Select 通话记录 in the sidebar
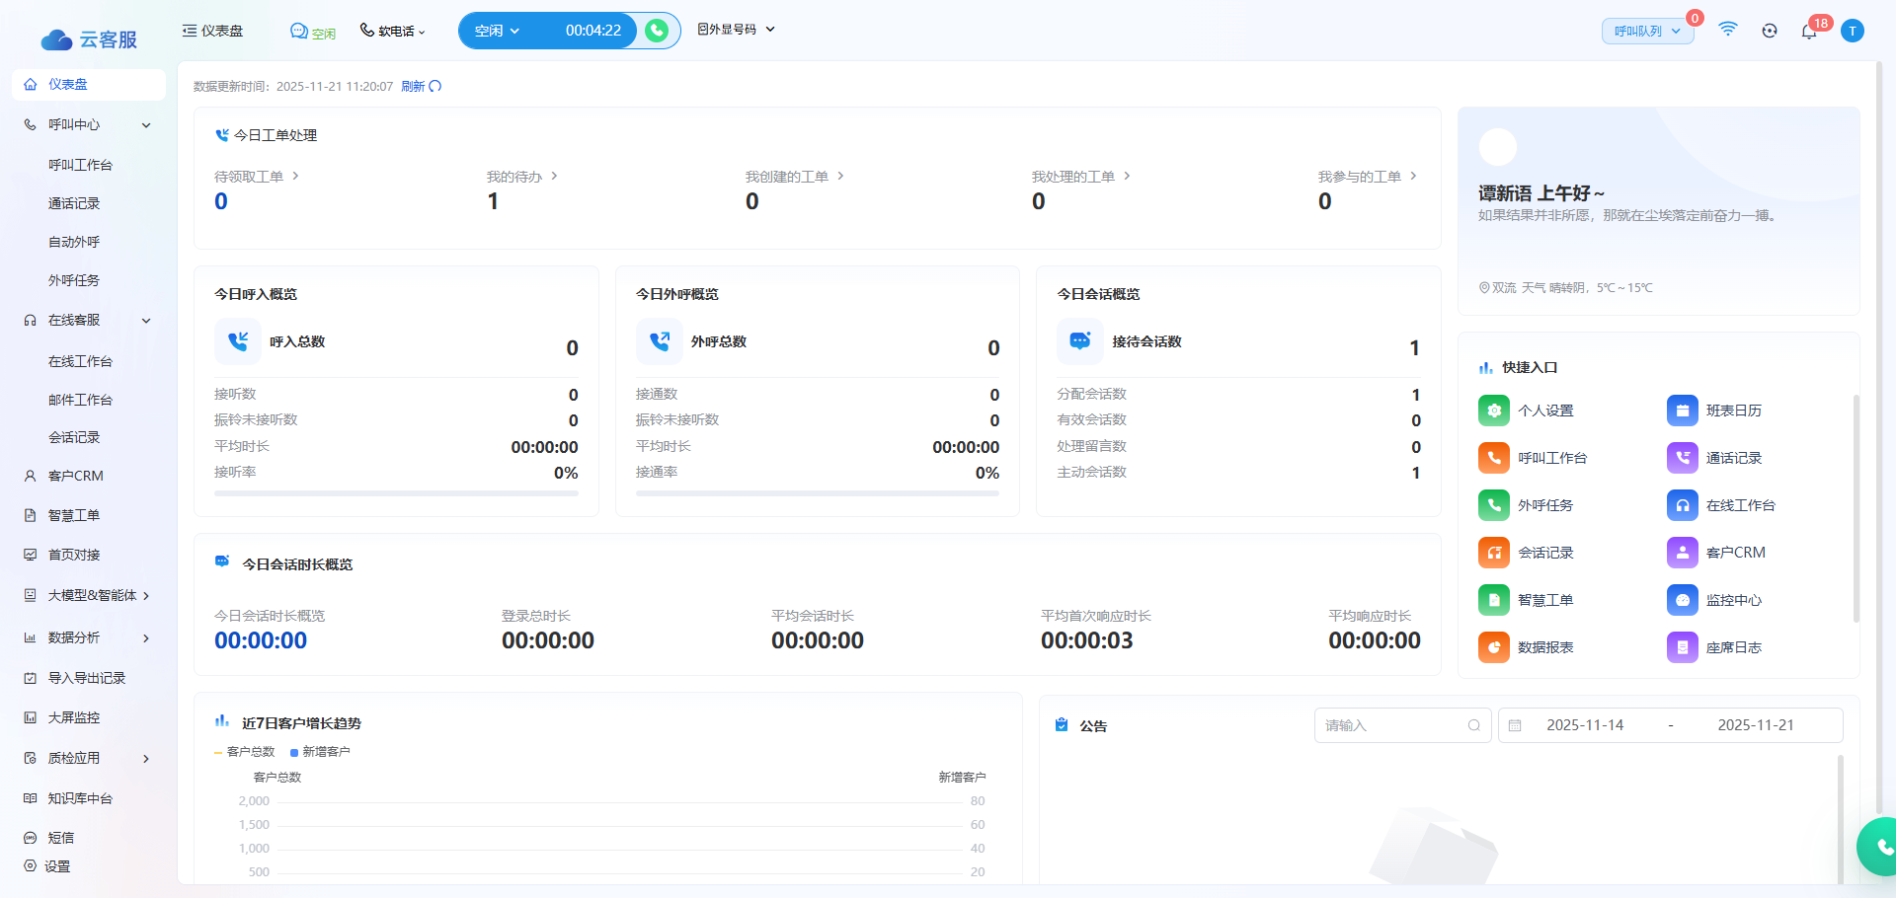 (x=74, y=203)
